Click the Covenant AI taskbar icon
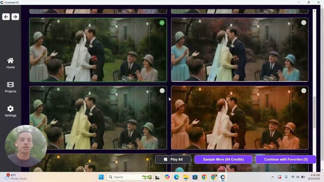The image size is (324, 182). tap(223, 177)
